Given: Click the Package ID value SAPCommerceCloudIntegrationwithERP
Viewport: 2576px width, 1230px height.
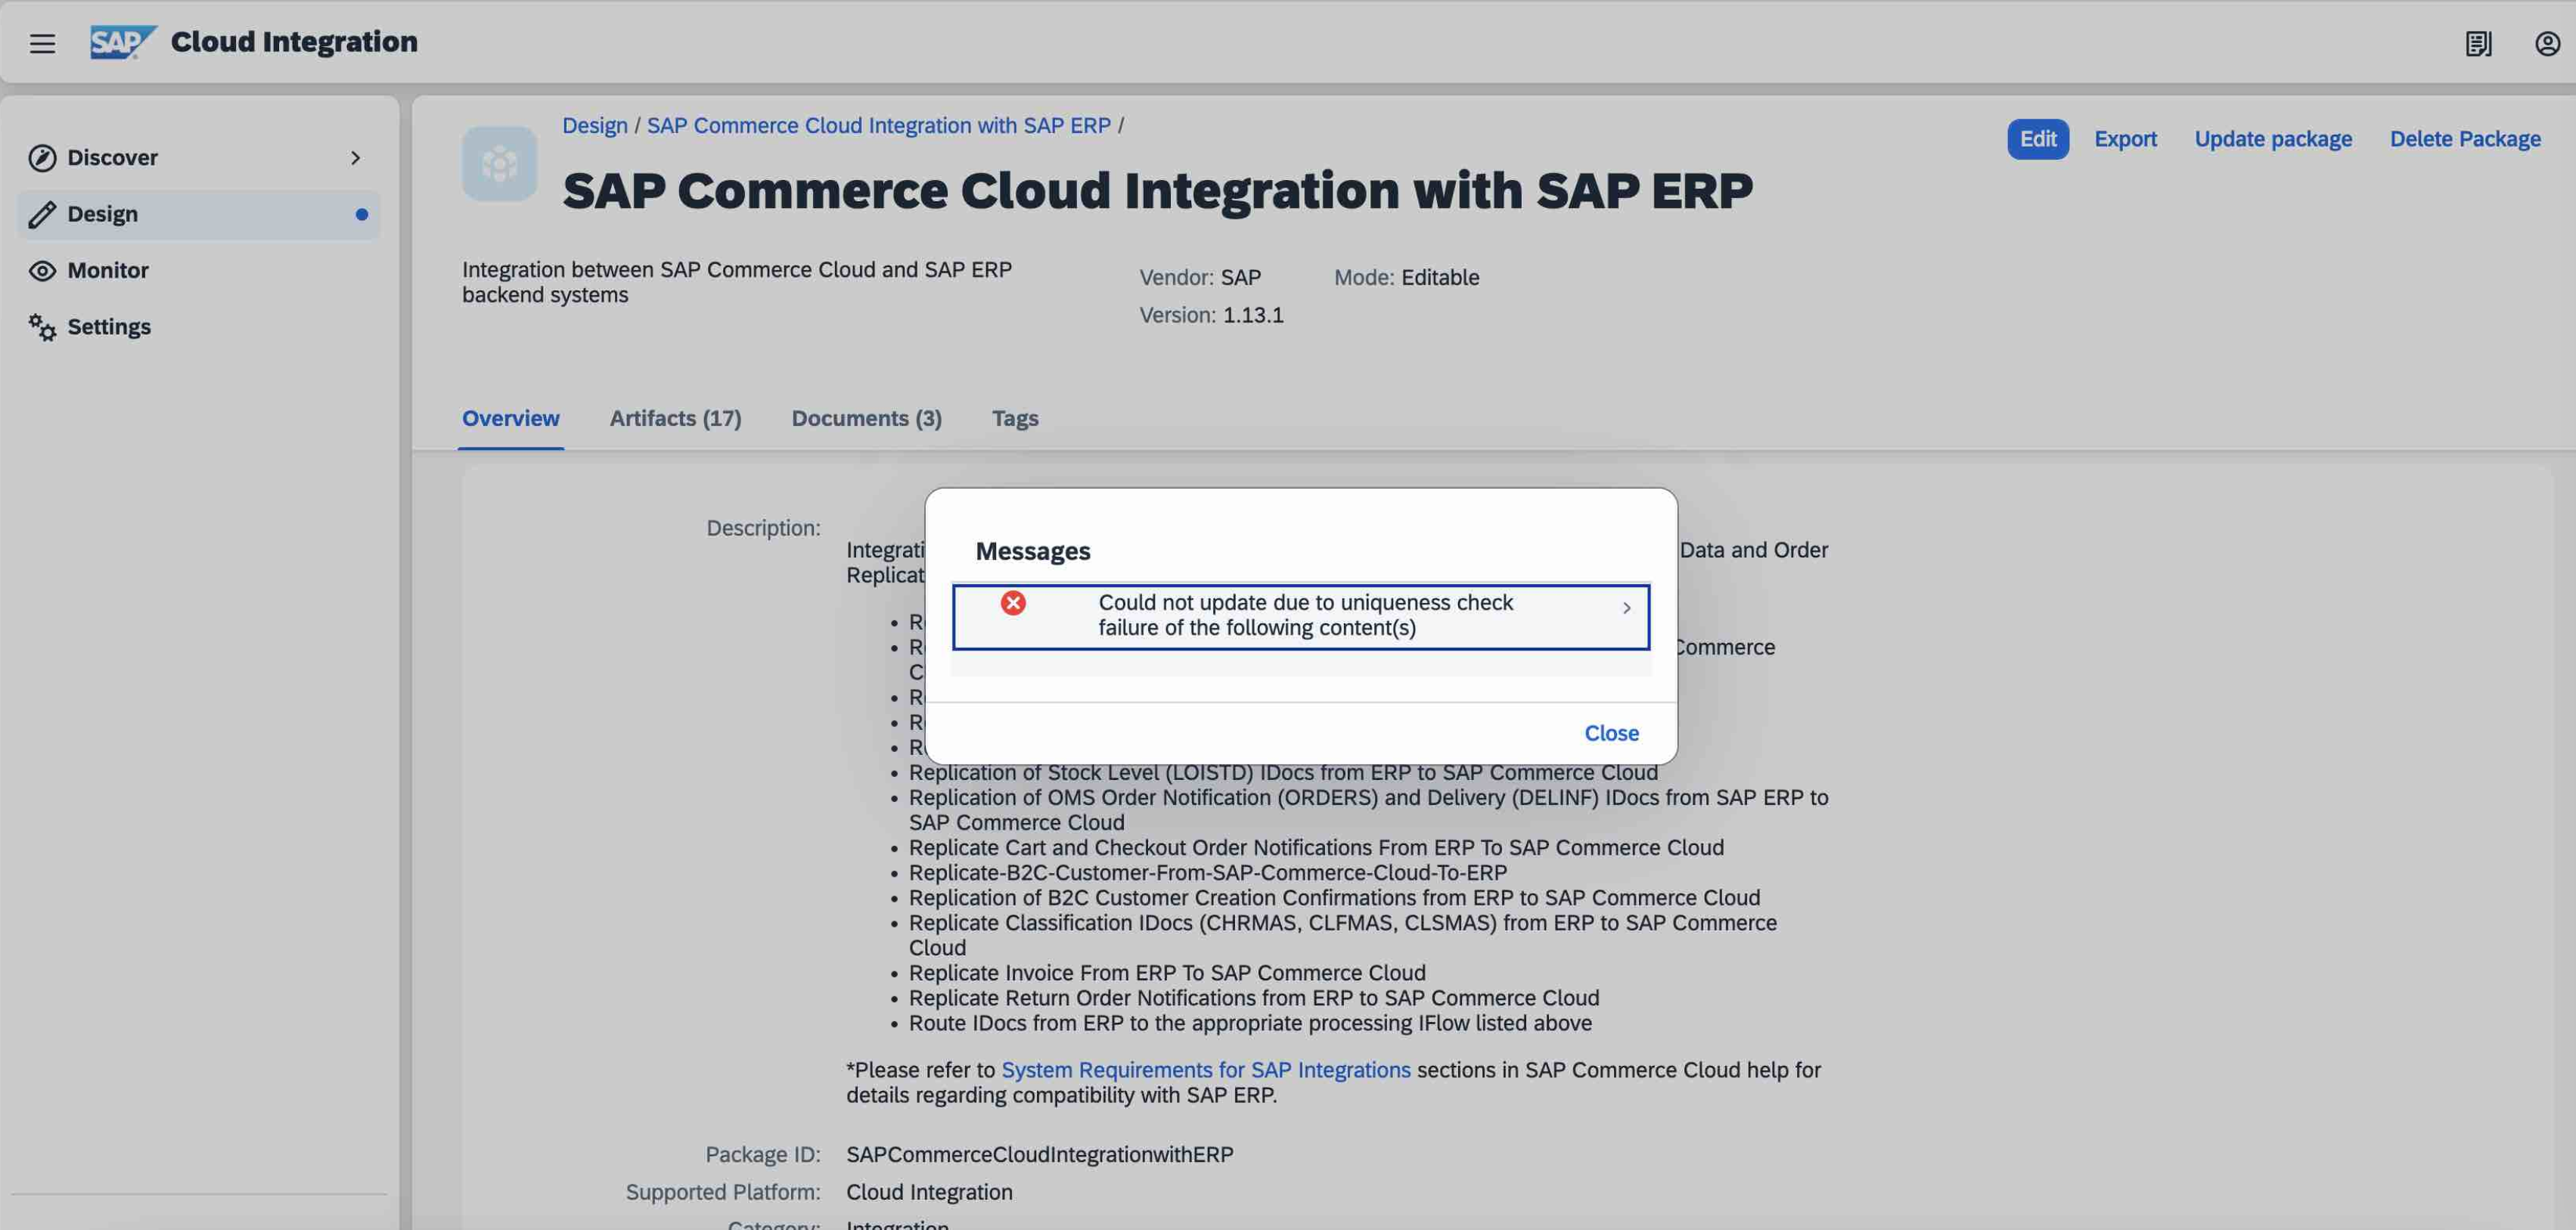Looking at the screenshot, I should click(x=1039, y=1154).
